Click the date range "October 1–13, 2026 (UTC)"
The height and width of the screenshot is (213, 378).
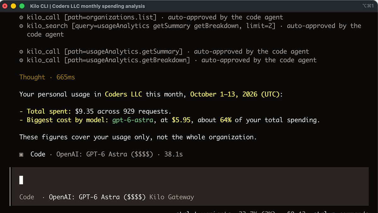point(235,94)
